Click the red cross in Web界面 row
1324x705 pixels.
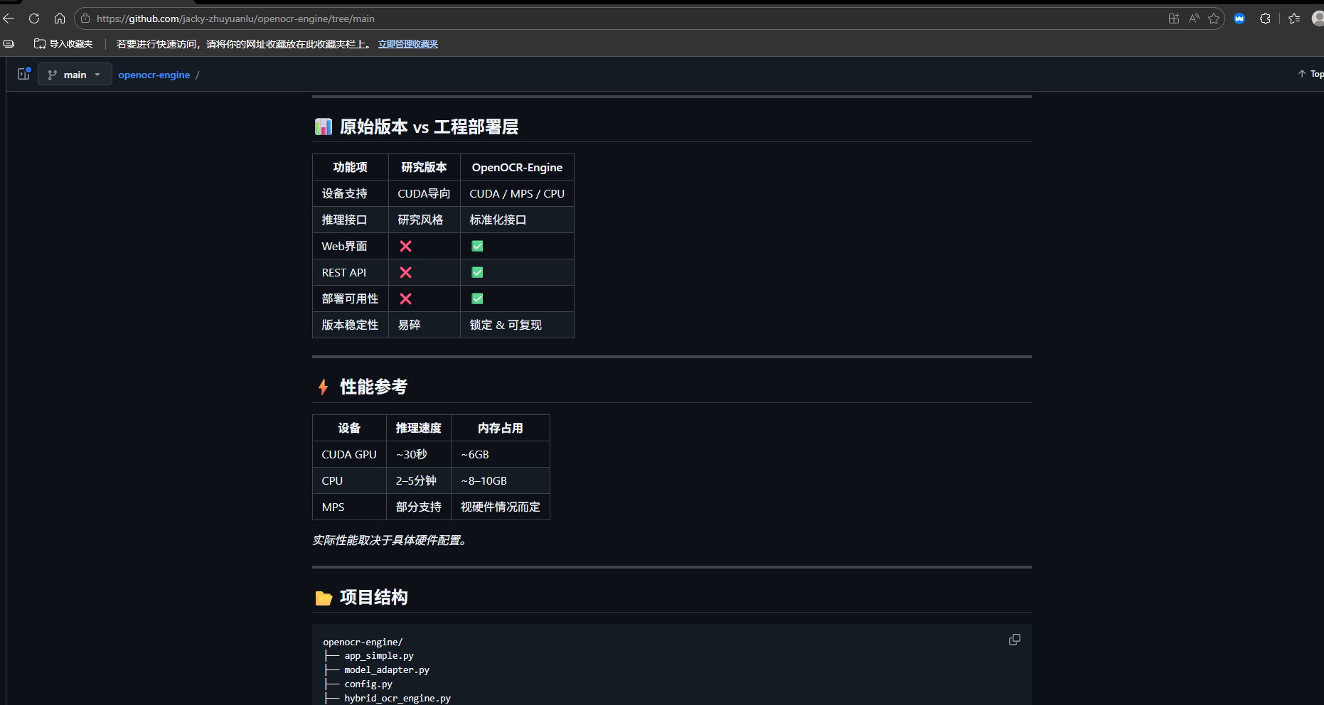406,246
